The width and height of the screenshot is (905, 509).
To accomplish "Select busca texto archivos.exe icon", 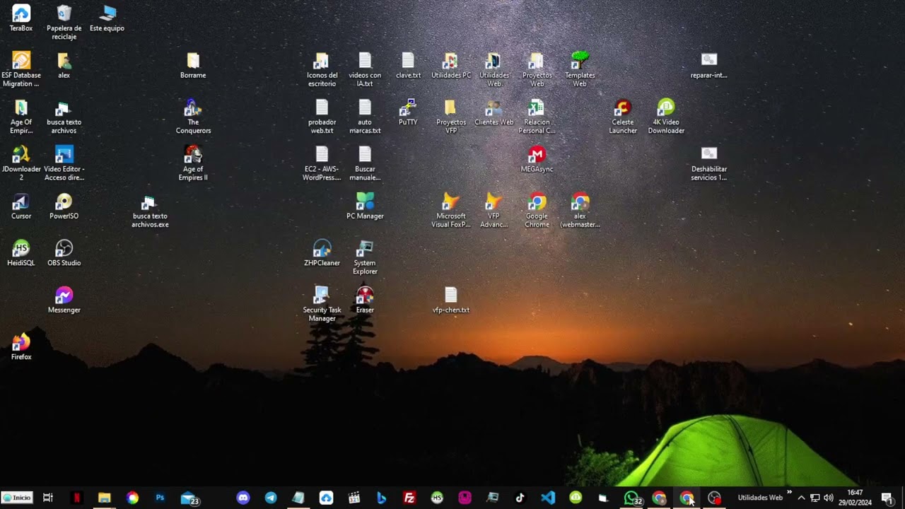I will (150, 211).
